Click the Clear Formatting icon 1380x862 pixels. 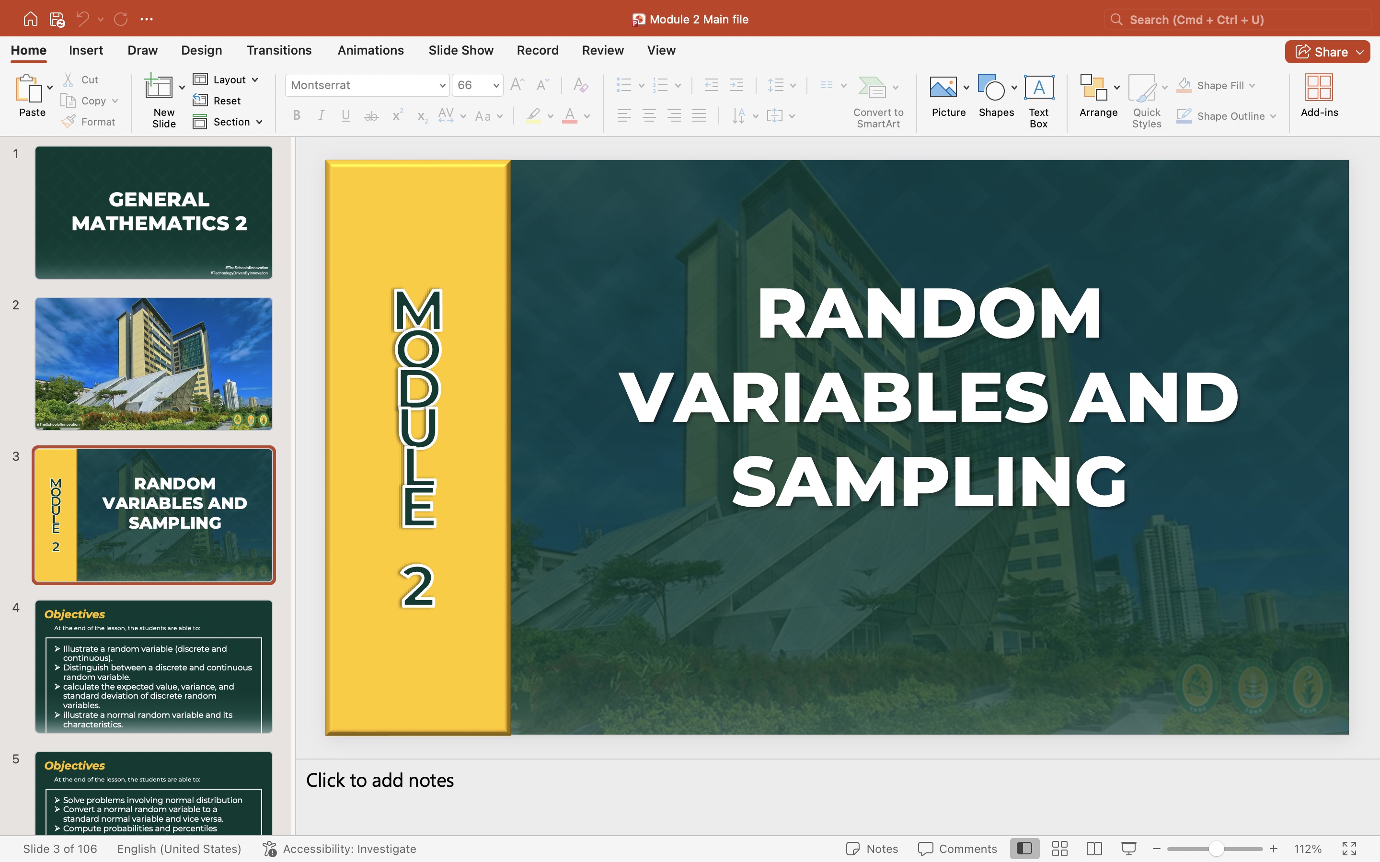(581, 85)
